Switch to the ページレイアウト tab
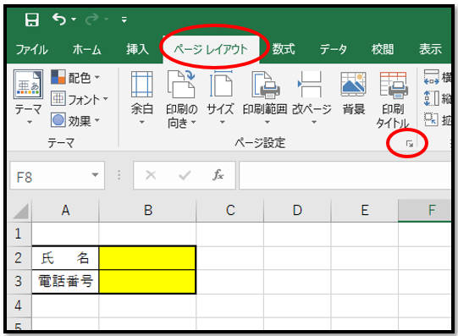Image resolution: width=458 pixels, height=336 pixels. point(211,49)
